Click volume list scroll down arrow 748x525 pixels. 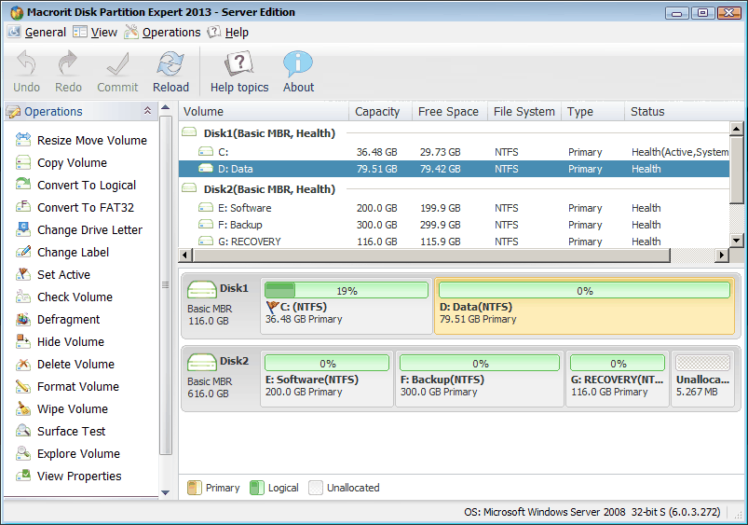tap(736, 241)
